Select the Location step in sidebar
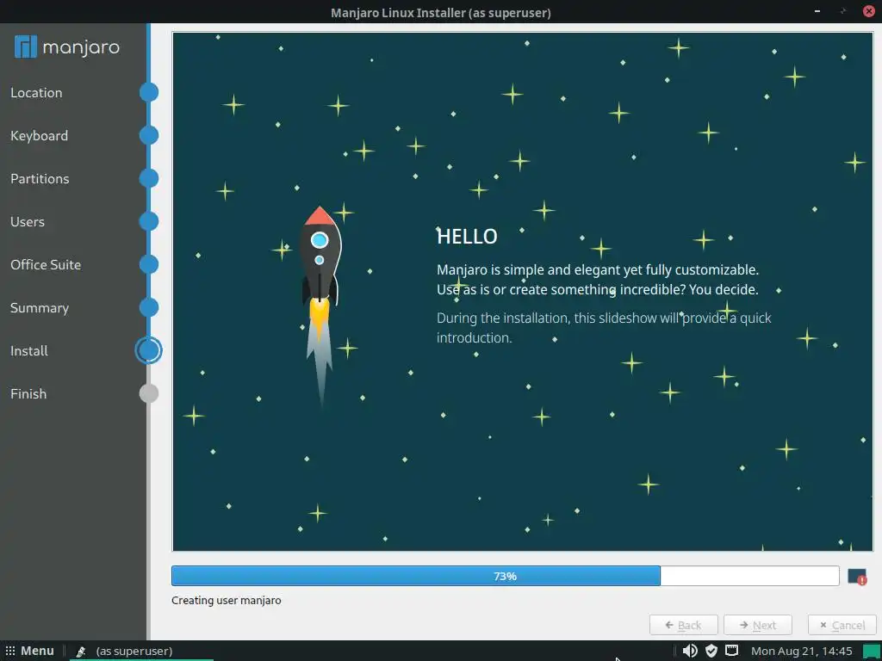 coord(36,93)
